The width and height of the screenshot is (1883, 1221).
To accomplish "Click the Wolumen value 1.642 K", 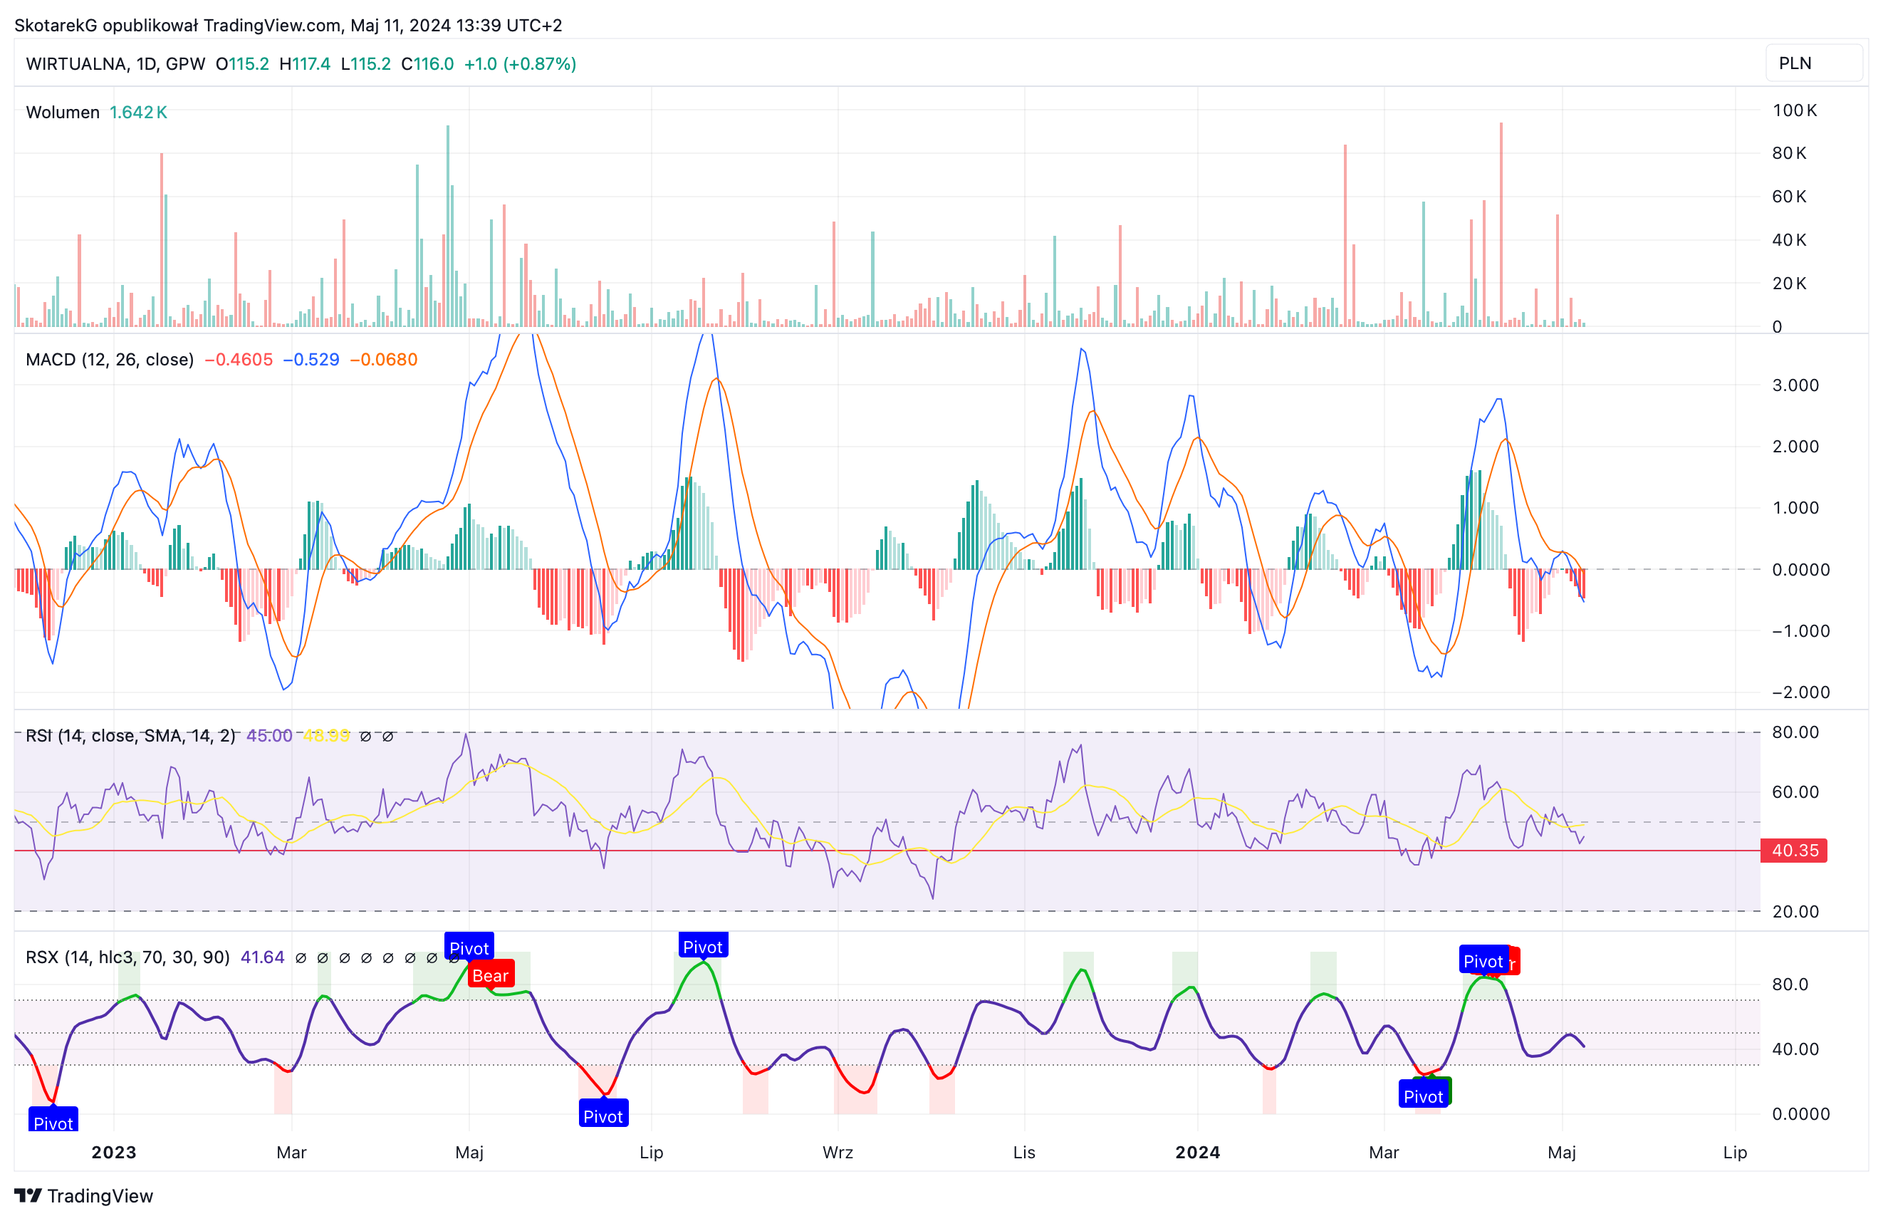I will pos(138,113).
